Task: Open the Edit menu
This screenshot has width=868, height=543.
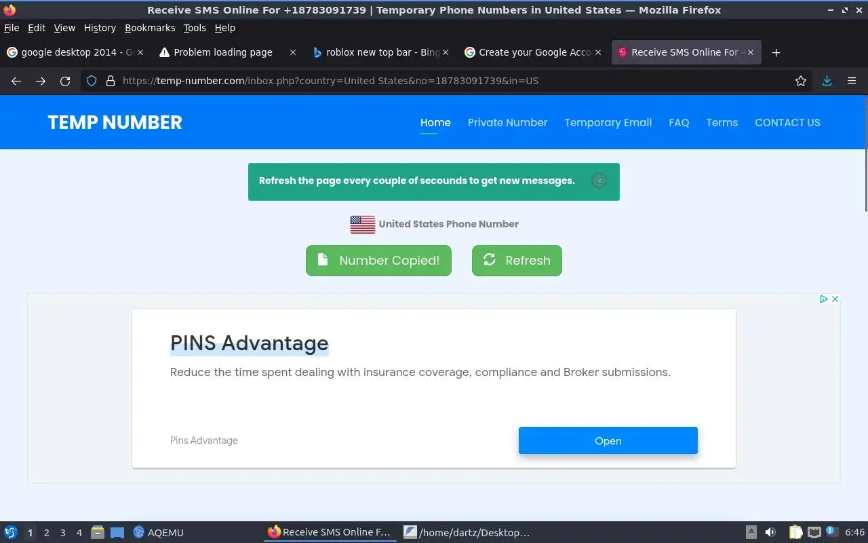Action: pos(37,28)
